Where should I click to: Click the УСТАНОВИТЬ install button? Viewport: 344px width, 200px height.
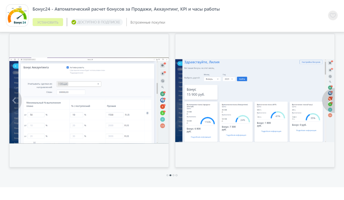point(48,22)
